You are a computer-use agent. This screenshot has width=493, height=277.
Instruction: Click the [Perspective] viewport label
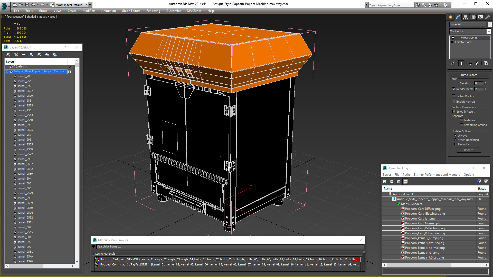(16, 17)
